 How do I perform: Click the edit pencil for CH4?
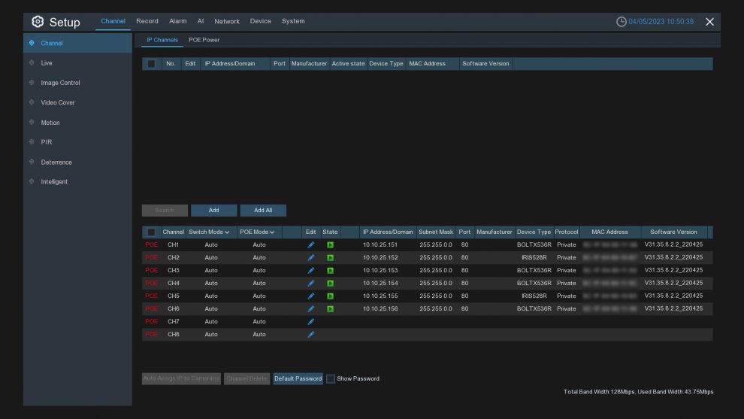311,283
